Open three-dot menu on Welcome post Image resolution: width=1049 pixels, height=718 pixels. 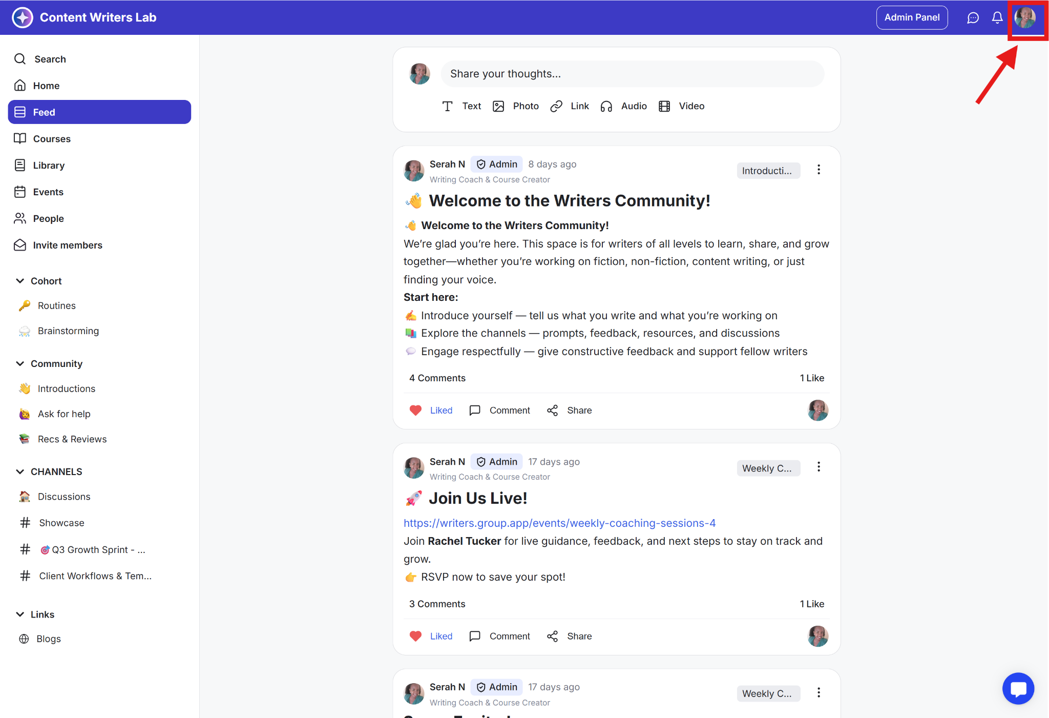point(819,170)
